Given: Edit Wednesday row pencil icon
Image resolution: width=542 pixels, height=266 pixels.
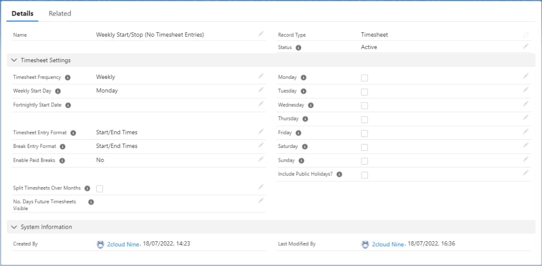Looking at the screenshot, I should 526,104.
